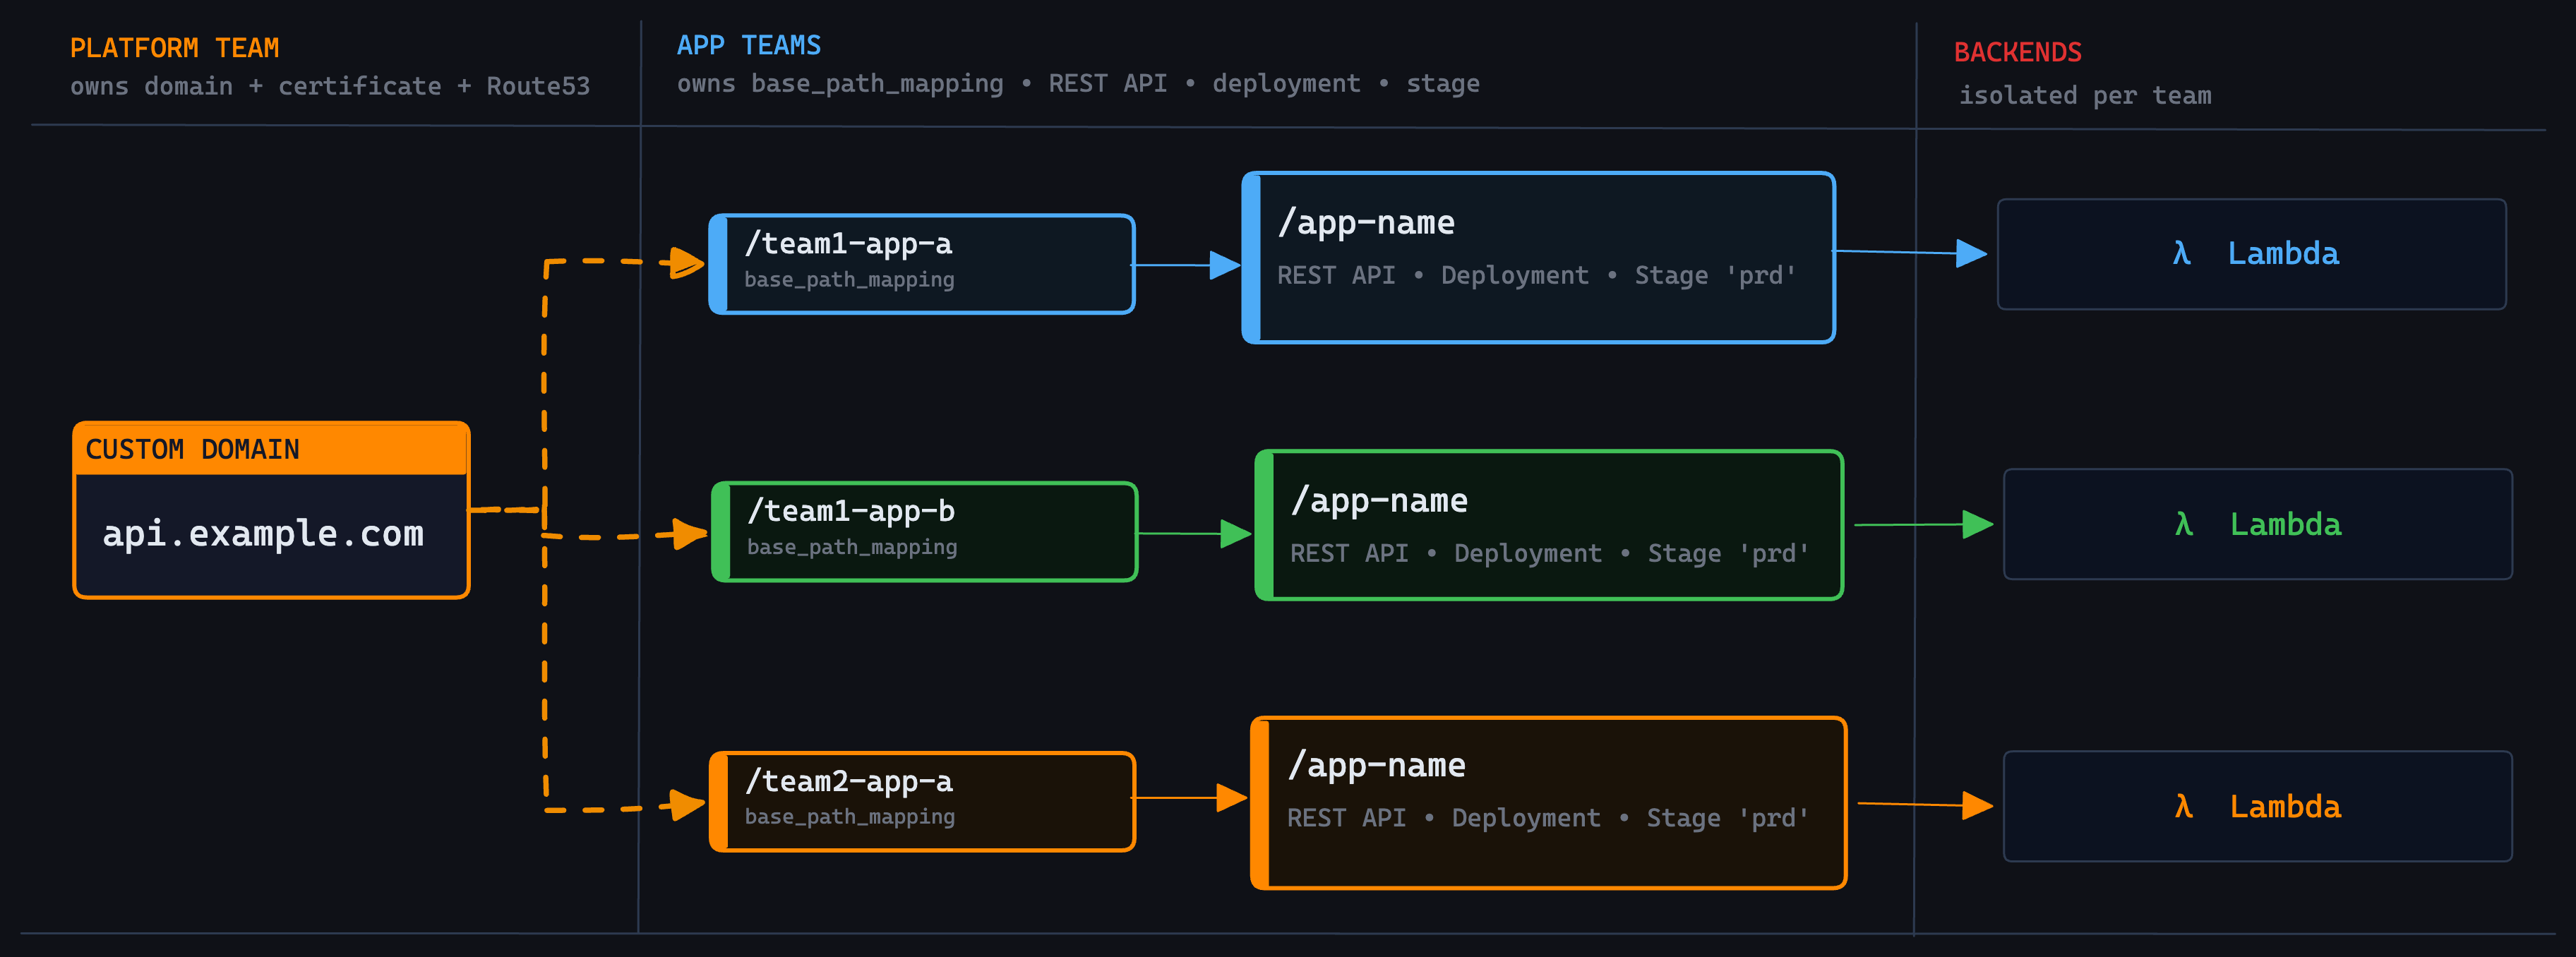Image resolution: width=2576 pixels, height=957 pixels.
Task: Click the green /app-name REST API box
Action: coord(1549,525)
